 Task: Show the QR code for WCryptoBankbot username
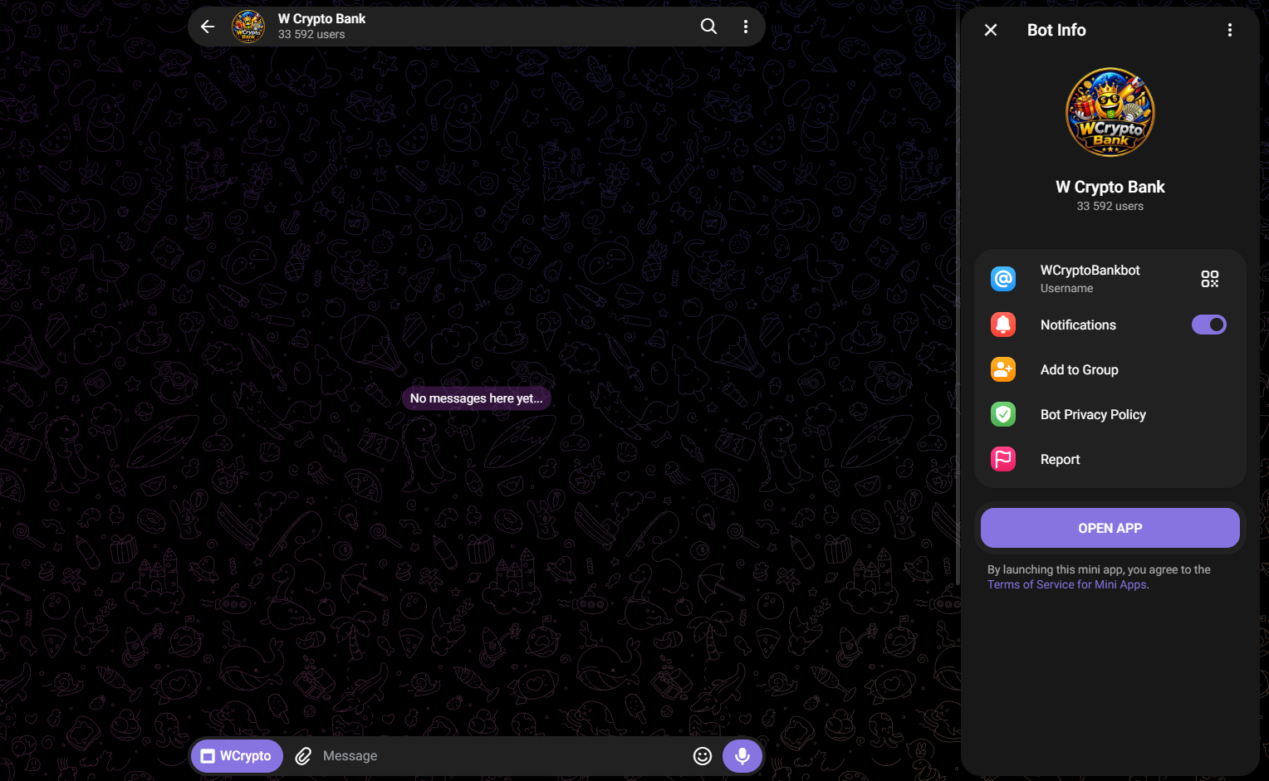(x=1210, y=279)
